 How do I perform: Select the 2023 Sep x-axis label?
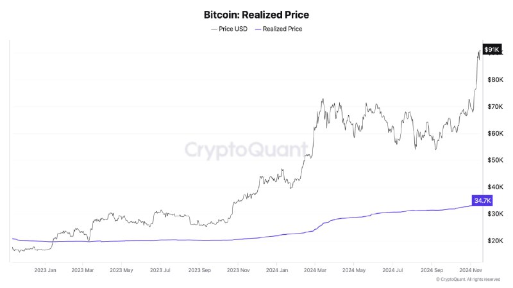(199, 270)
